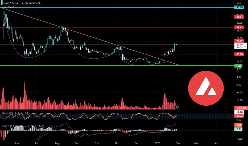Click MACD value 1.55 label
This screenshot has height=146, width=248.
pos(239,125)
